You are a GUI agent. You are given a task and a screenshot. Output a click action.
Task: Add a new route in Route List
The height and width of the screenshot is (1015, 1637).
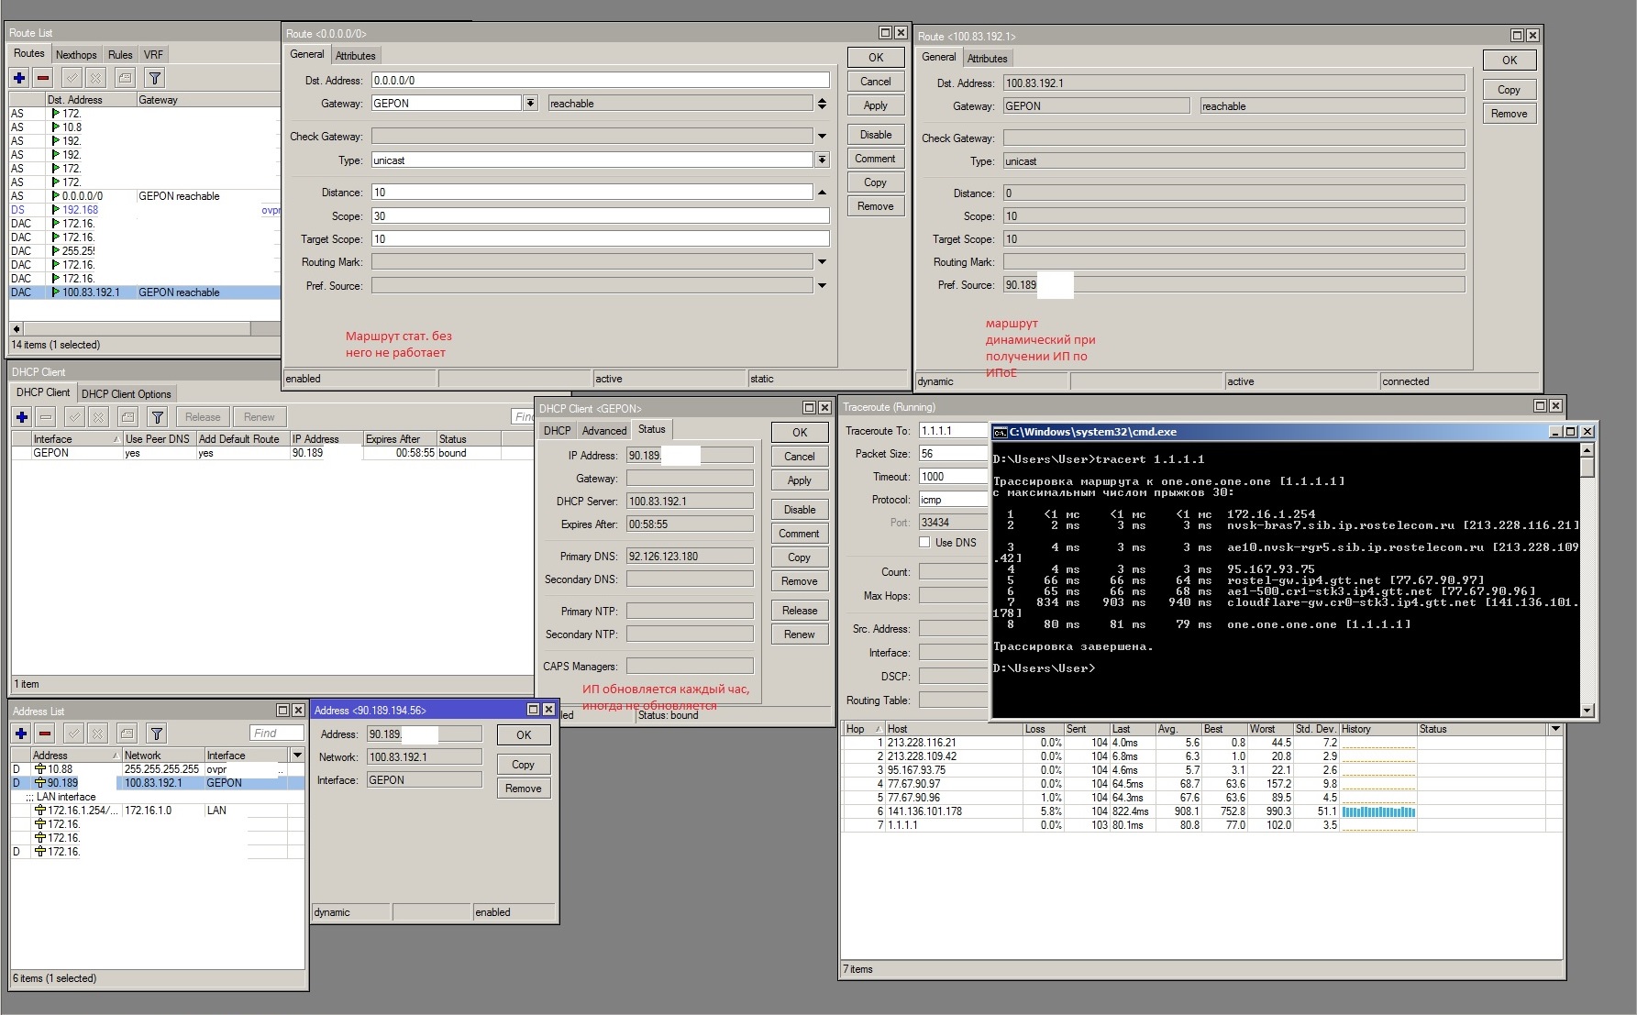click(x=19, y=78)
